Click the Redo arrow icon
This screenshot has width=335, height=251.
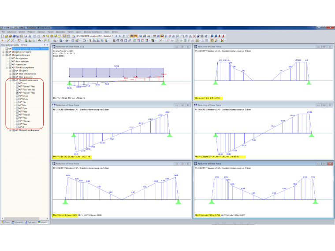pos(39,36)
